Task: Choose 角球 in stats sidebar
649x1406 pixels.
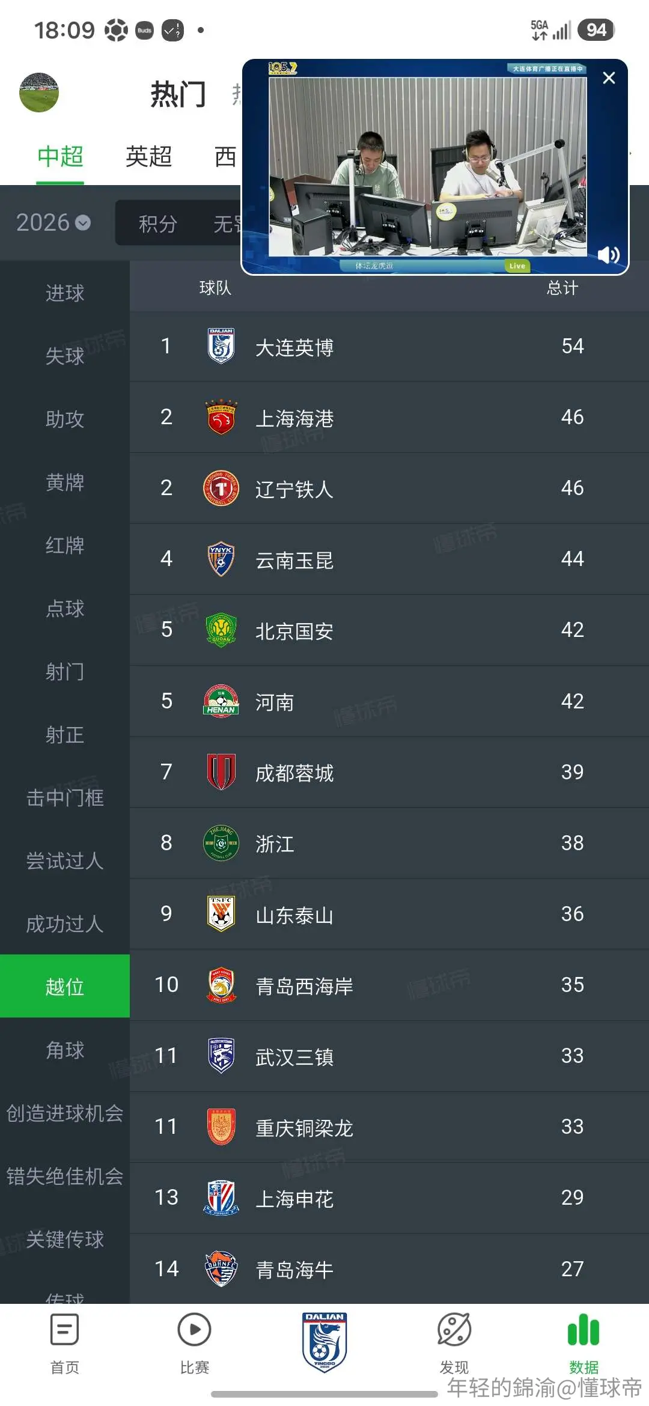Action: pos(65,1050)
